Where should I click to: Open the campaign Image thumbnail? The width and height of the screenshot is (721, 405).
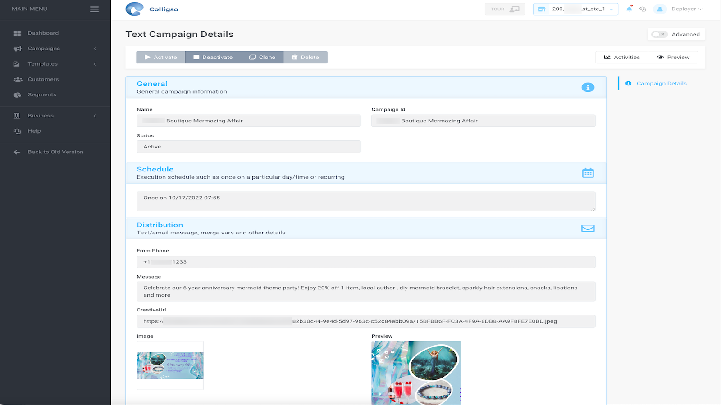click(x=170, y=365)
